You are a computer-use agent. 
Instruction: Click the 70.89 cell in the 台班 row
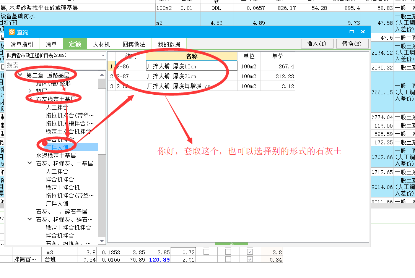[133, 260]
